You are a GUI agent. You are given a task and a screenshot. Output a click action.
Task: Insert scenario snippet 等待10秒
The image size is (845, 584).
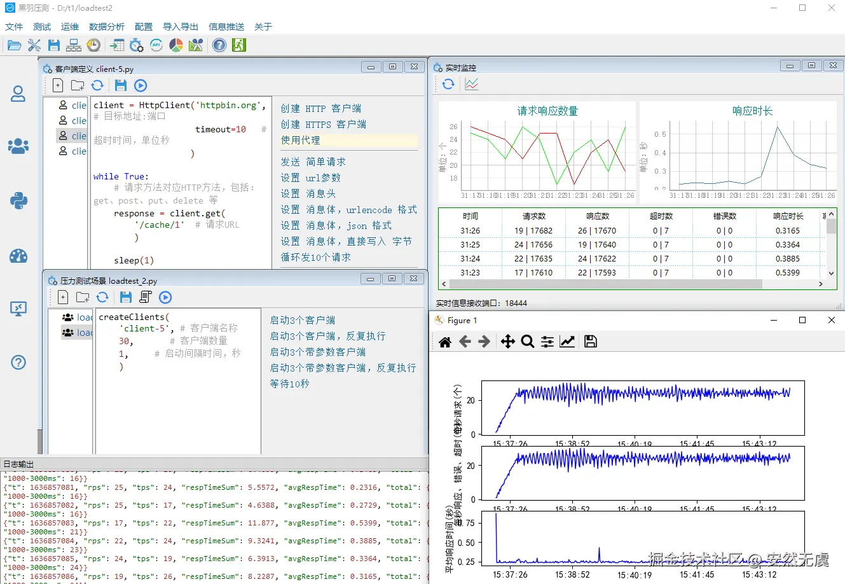pyautogui.click(x=289, y=384)
